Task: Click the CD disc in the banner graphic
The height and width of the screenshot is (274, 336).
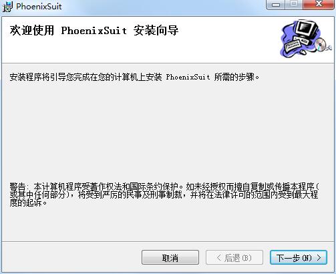Action: (x=321, y=45)
